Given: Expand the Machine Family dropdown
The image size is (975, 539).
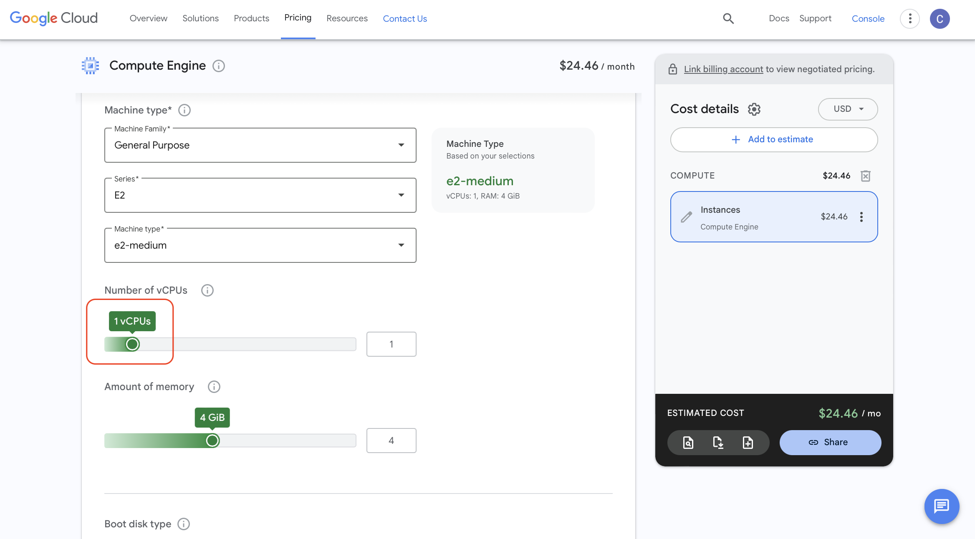Looking at the screenshot, I should pyautogui.click(x=260, y=145).
